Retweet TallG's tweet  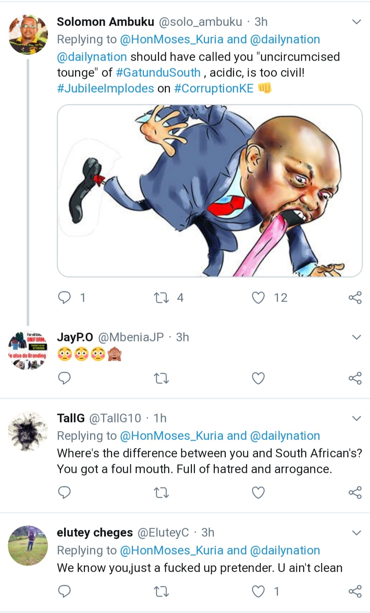click(161, 493)
